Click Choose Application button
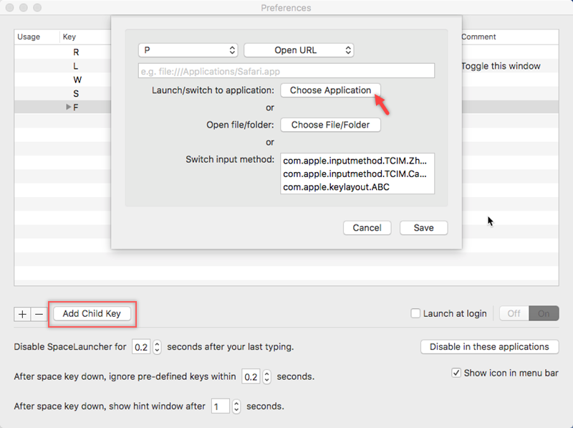This screenshot has width=573, height=428. pyautogui.click(x=330, y=90)
